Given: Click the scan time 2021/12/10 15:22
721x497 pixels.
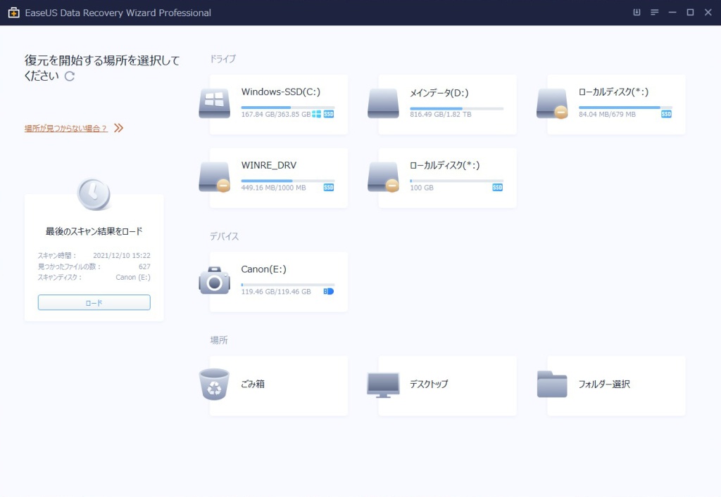Looking at the screenshot, I should point(121,256).
